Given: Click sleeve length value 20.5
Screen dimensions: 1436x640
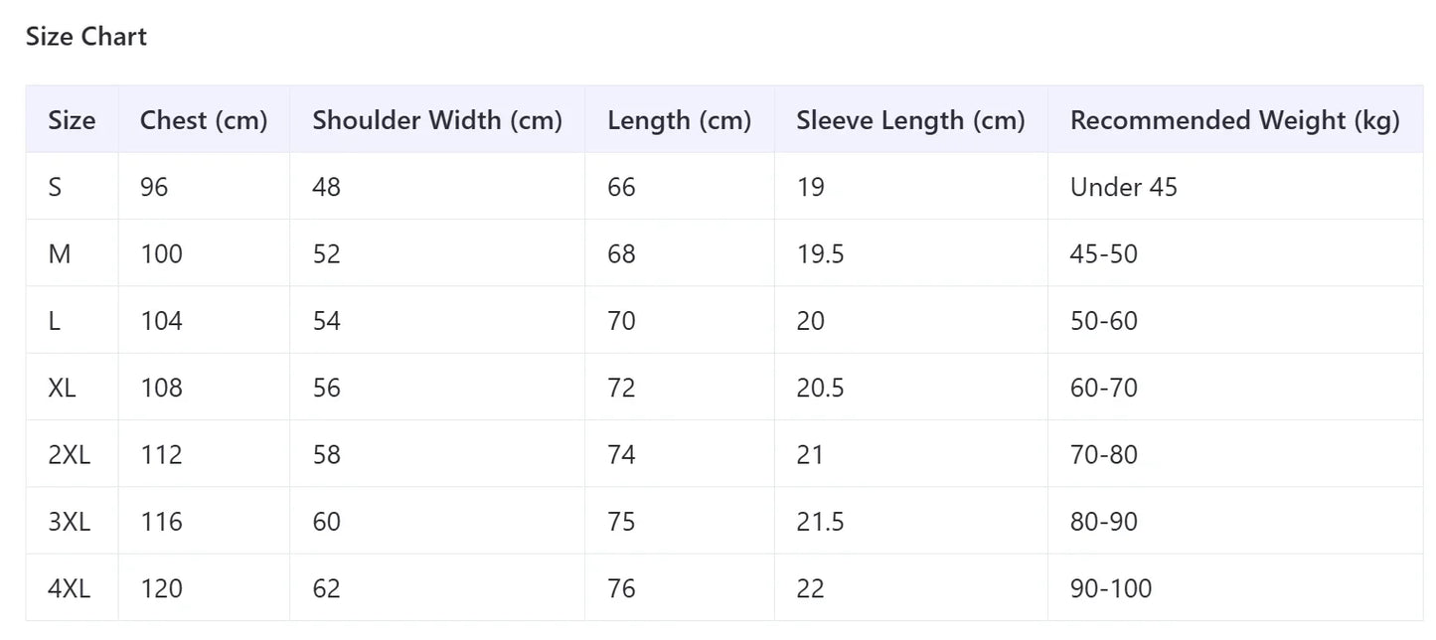Looking at the screenshot, I should [820, 388].
